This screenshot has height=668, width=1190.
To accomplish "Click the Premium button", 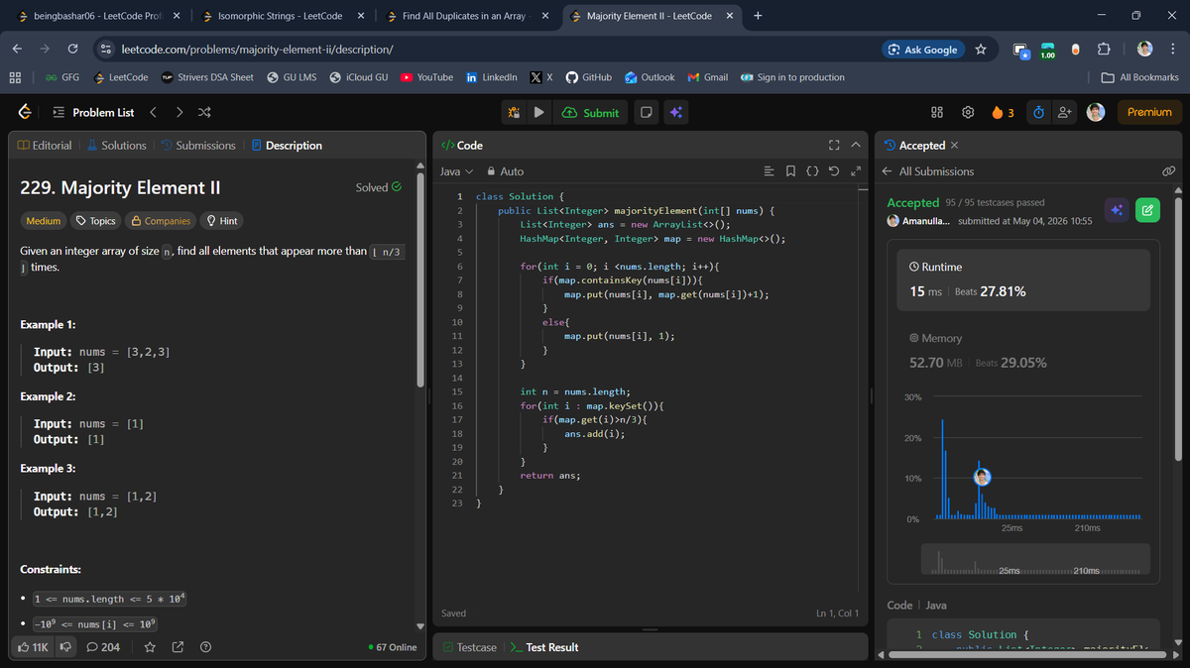I will click(1149, 112).
